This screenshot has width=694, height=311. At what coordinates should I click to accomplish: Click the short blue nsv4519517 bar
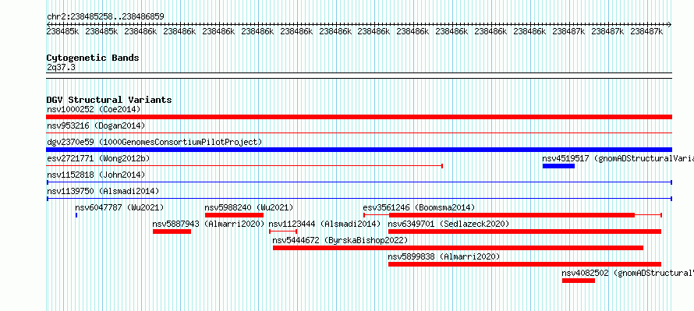click(558, 166)
